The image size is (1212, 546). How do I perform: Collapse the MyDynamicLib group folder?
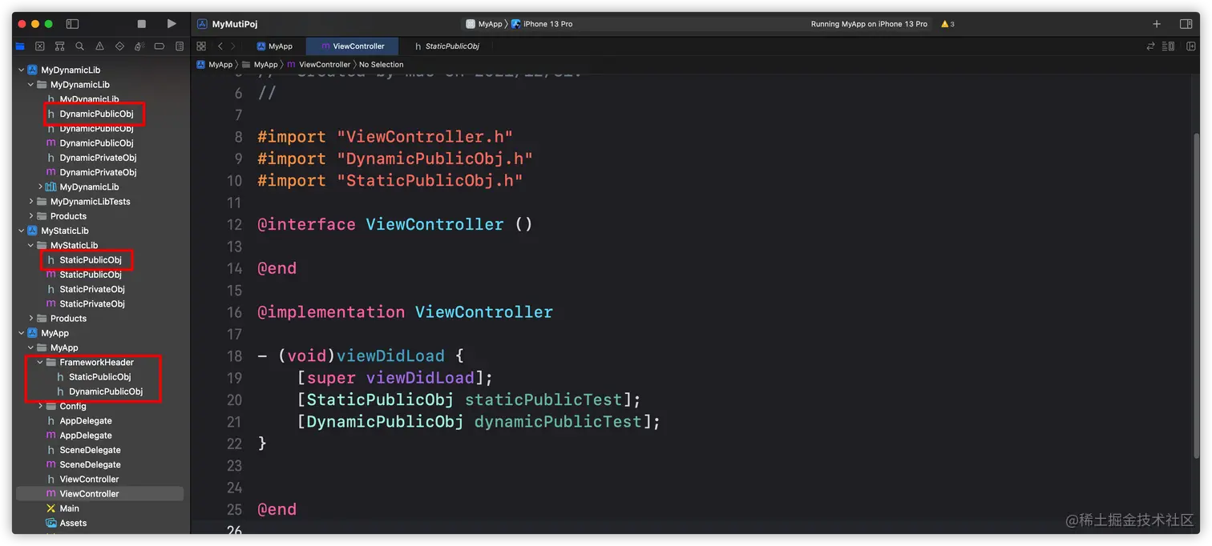pyautogui.click(x=31, y=85)
